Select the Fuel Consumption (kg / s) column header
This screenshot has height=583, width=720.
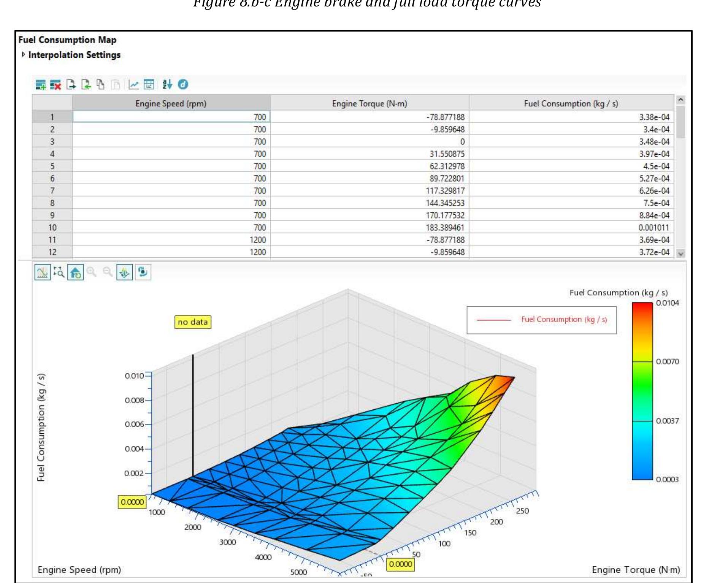pyautogui.click(x=571, y=103)
